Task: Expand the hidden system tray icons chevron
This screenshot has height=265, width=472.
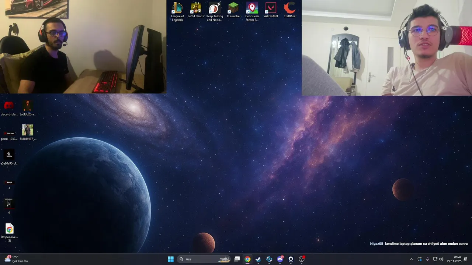Action: coord(412,259)
